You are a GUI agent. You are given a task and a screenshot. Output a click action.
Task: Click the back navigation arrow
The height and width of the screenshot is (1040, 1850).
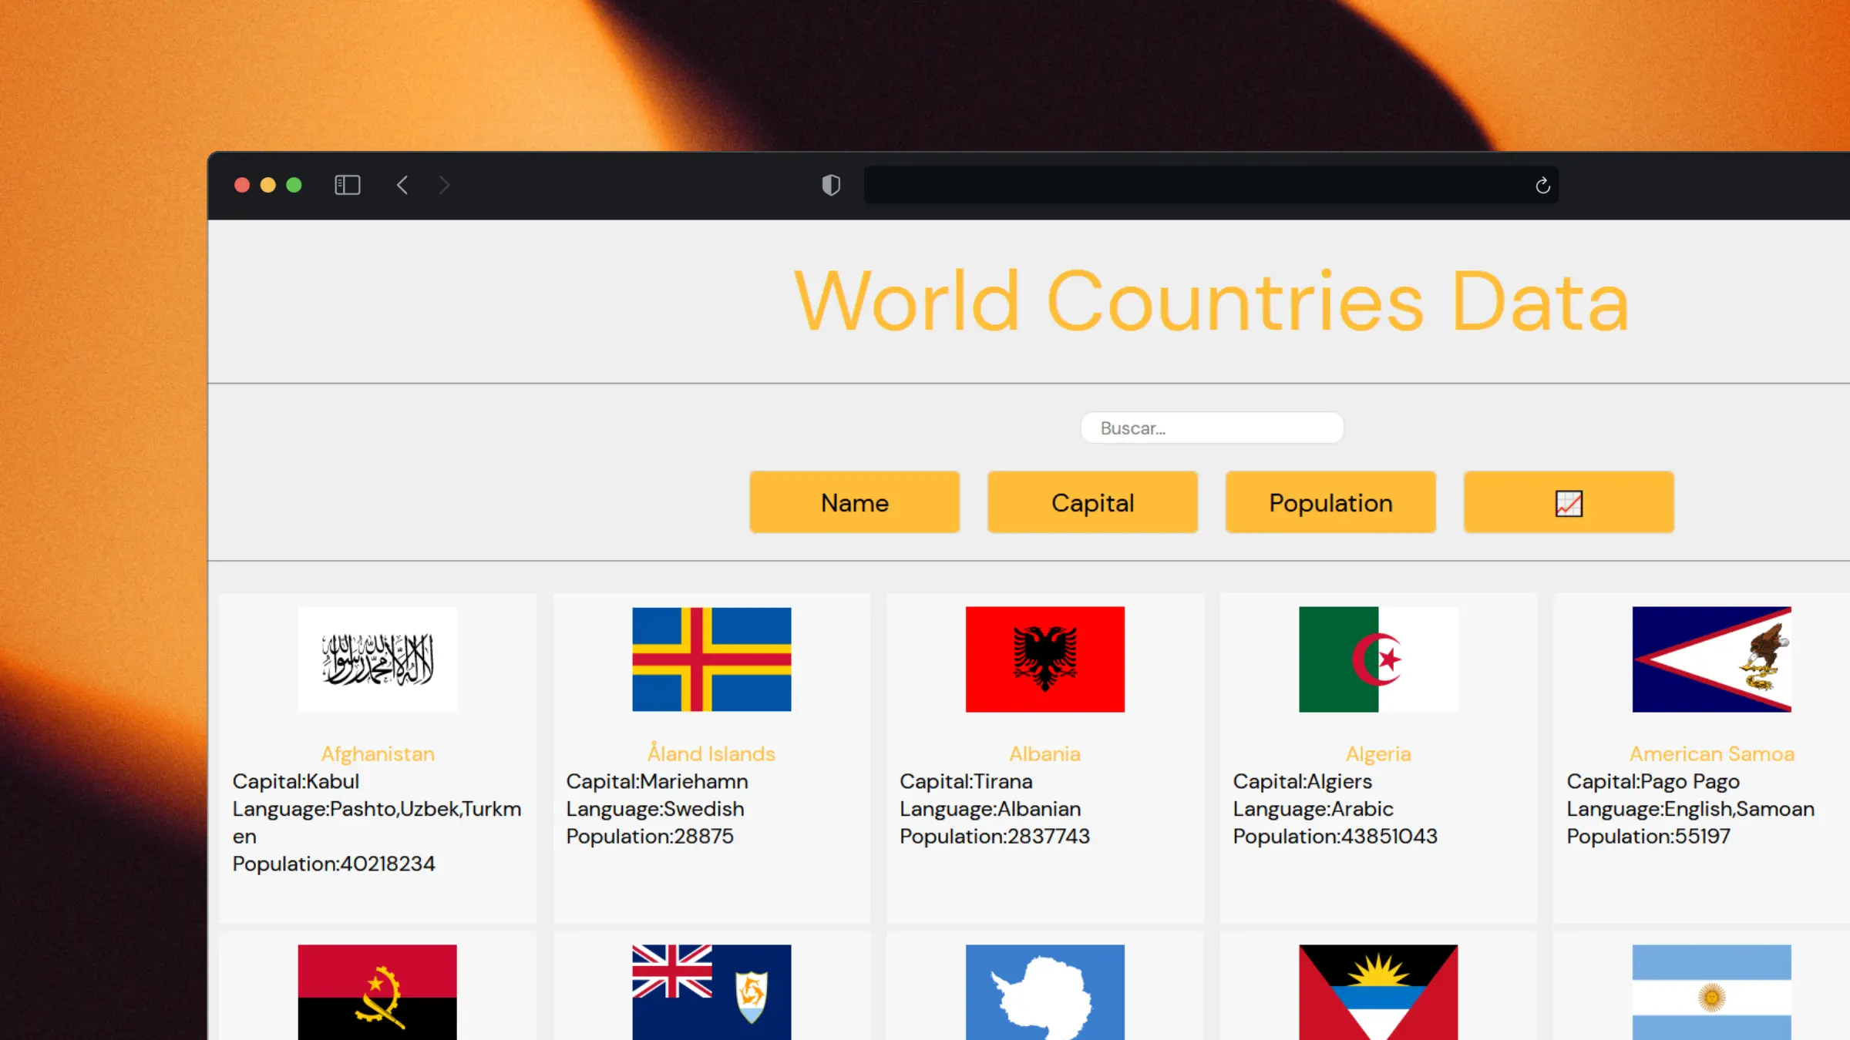click(x=402, y=185)
